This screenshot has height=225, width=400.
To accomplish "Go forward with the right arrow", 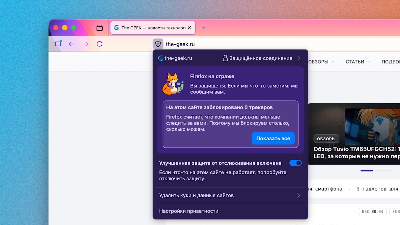I will point(86,44).
